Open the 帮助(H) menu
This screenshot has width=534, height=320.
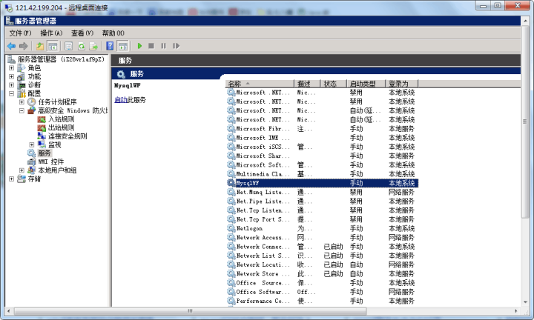(113, 33)
